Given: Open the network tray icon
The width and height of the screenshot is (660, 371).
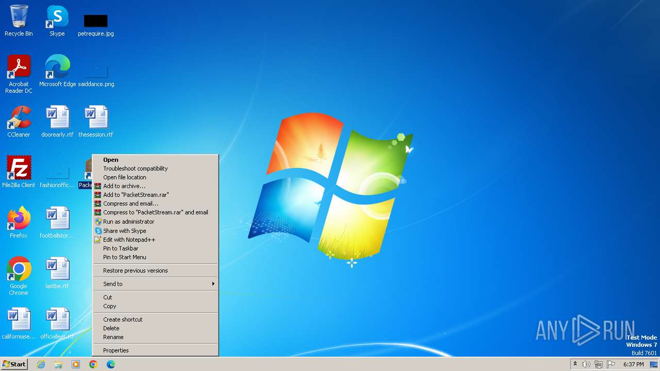Looking at the screenshot, I should (x=599, y=364).
